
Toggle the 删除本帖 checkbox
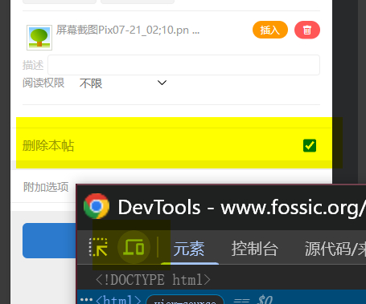[310, 146]
